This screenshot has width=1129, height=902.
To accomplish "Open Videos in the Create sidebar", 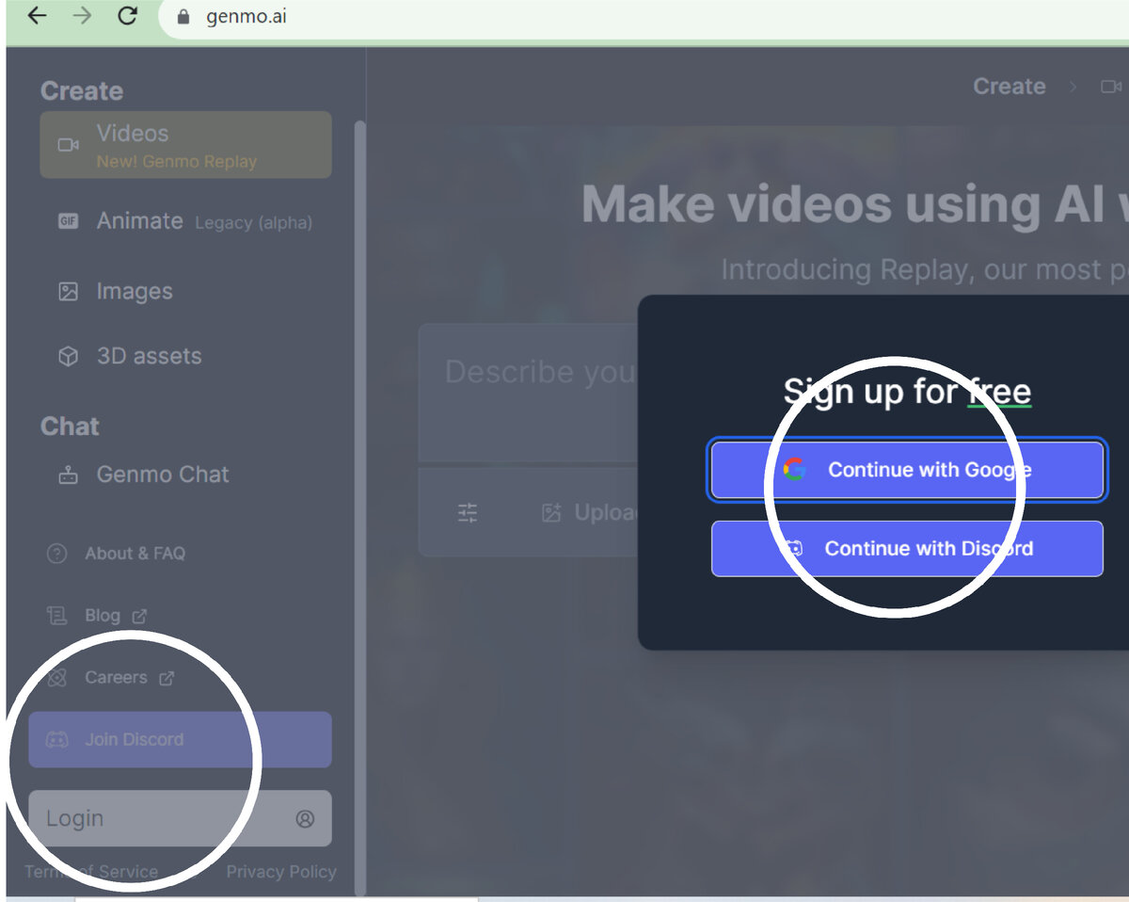I will pyautogui.click(x=185, y=145).
